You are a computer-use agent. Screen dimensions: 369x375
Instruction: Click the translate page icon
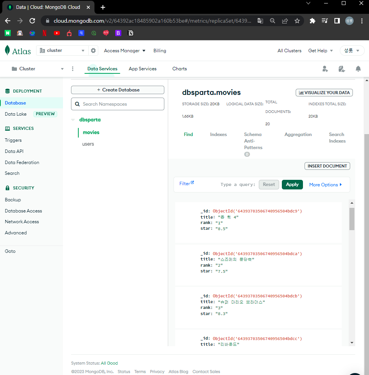260,21
